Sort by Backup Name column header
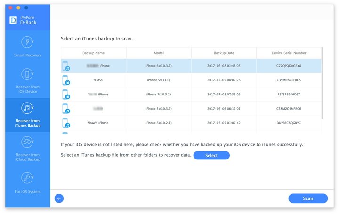The width and height of the screenshot is (339, 214). pos(93,53)
